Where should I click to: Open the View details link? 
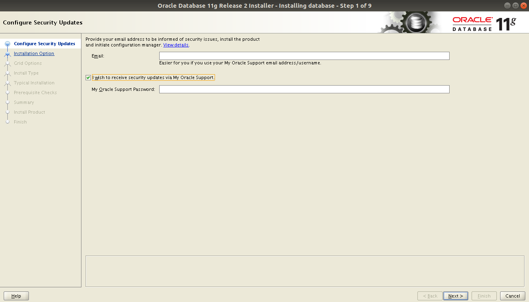coord(176,45)
